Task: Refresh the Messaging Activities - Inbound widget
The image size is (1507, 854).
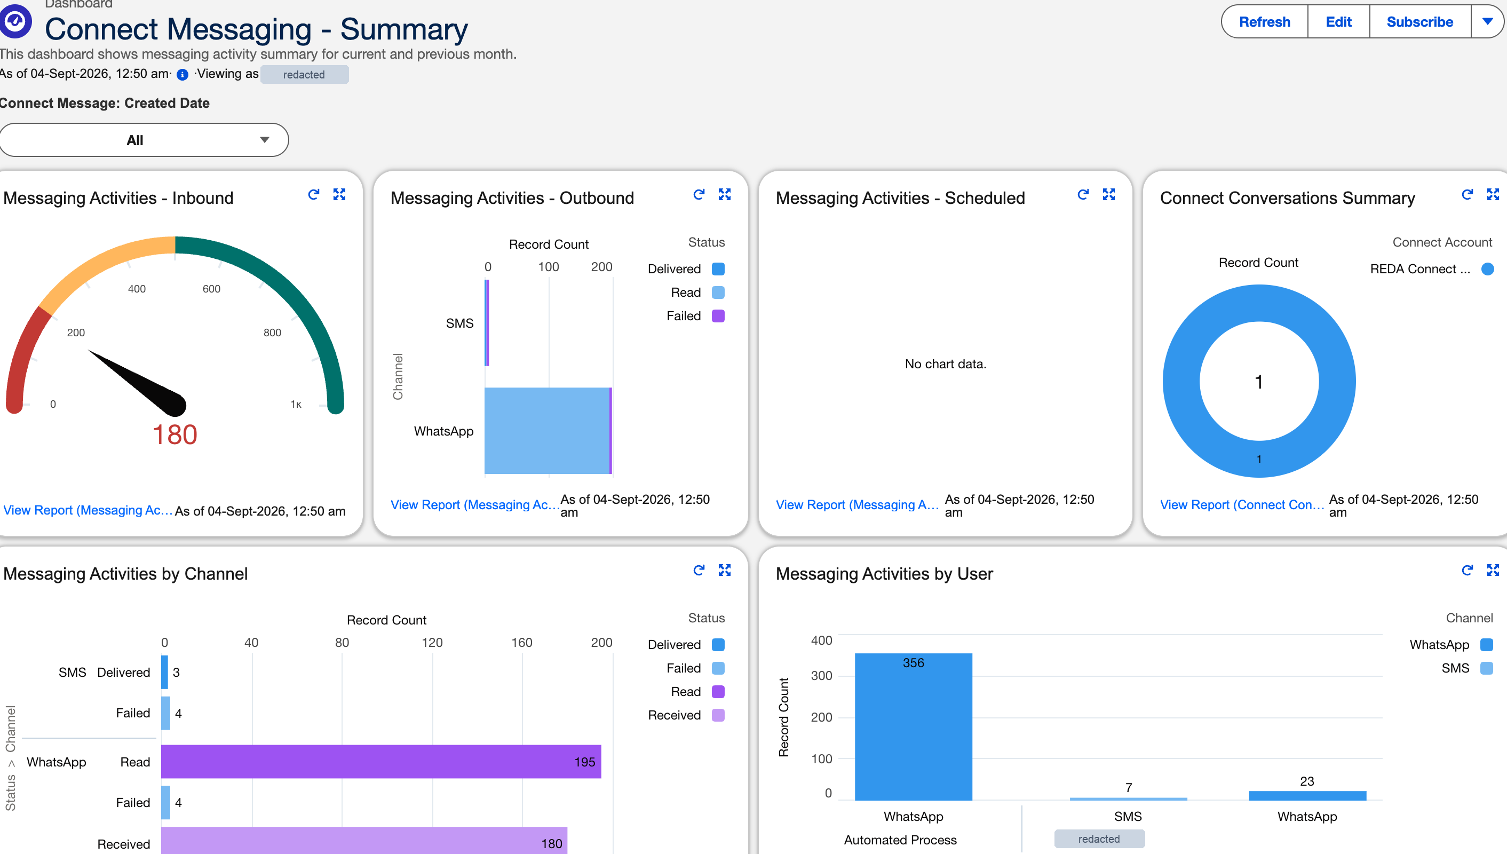Action: (x=314, y=194)
